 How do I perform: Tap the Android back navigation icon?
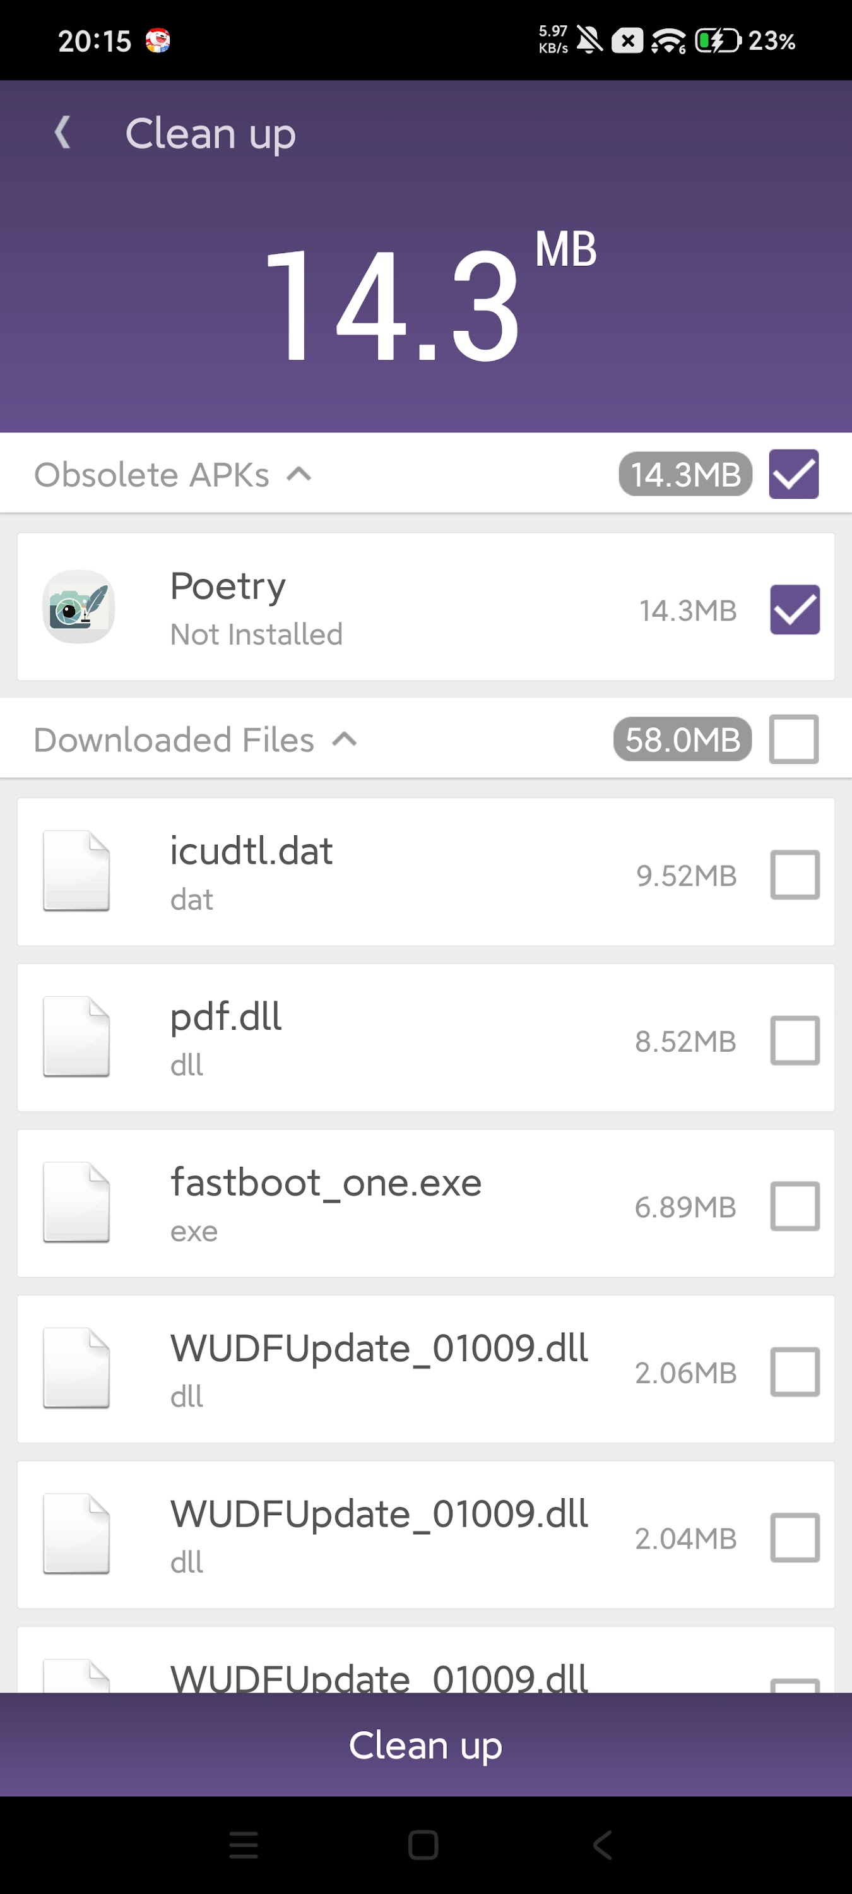pyautogui.click(x=602, y=1845)
